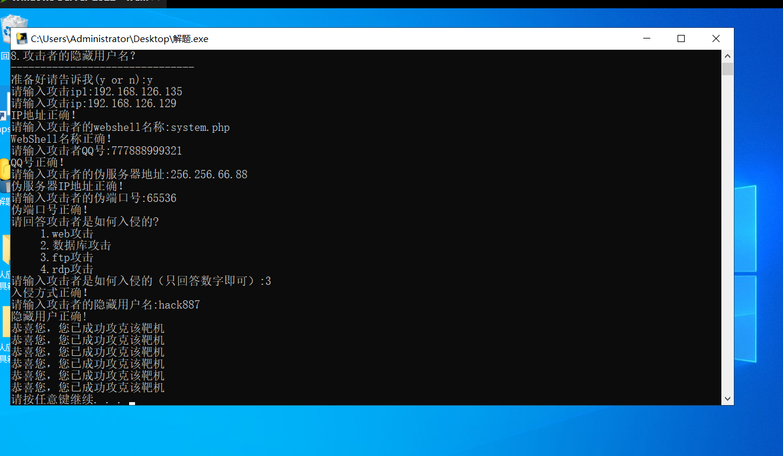Click the line "隐藏用户正确!"
Viewport: 783px width, 456px height.
[x=50, y=317]
